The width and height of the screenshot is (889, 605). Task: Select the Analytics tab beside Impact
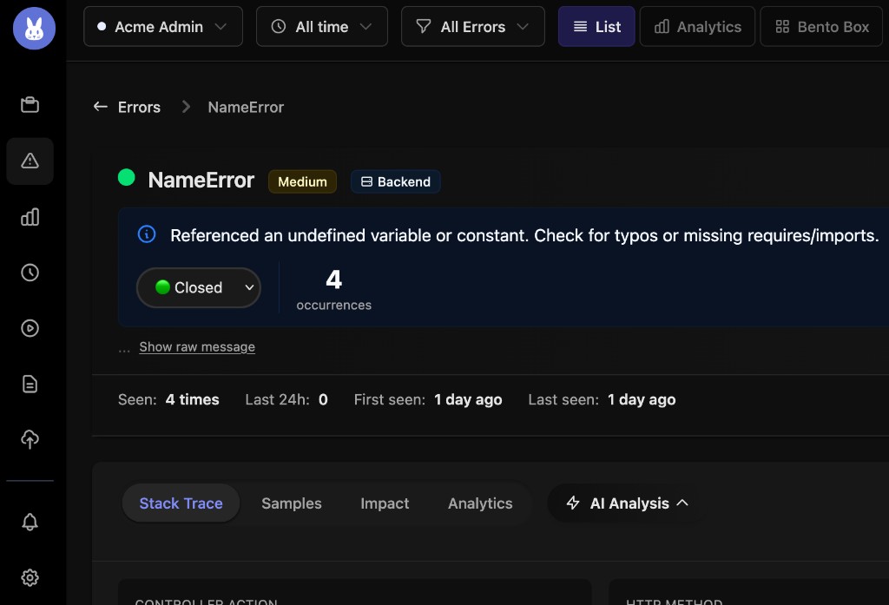point(480,503)
